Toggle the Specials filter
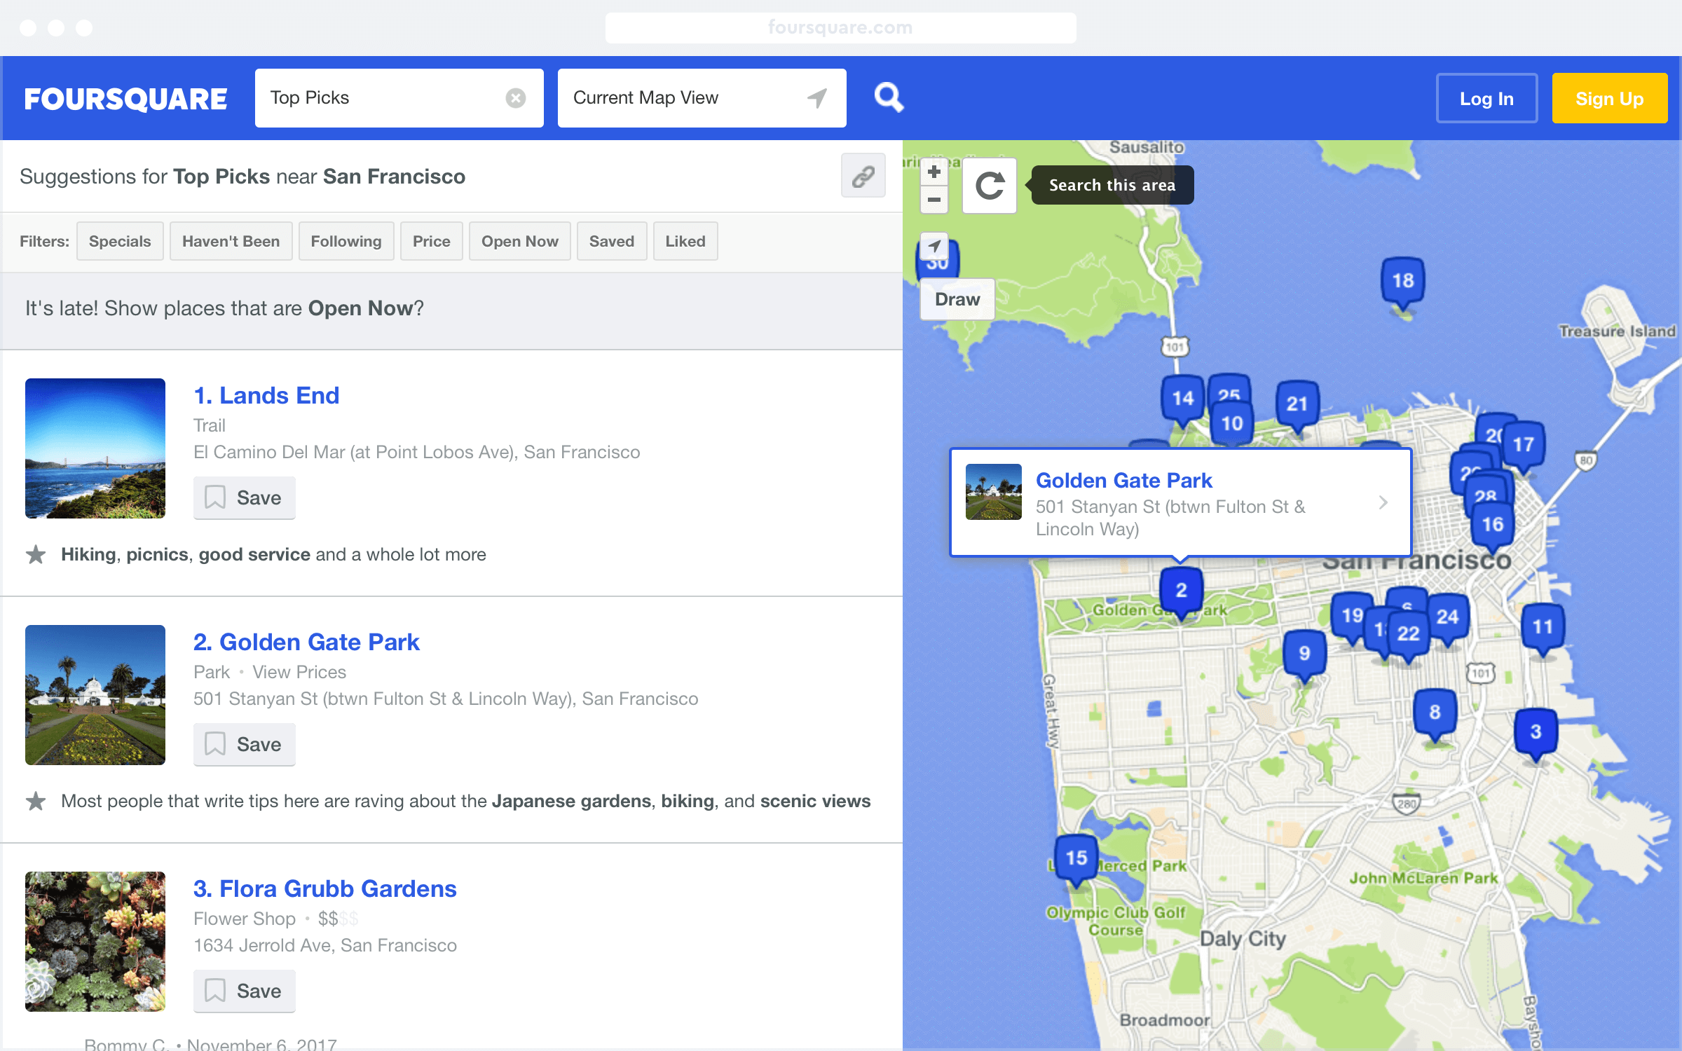This screenshot has width=1682, height=1051. tap(120, 241)
